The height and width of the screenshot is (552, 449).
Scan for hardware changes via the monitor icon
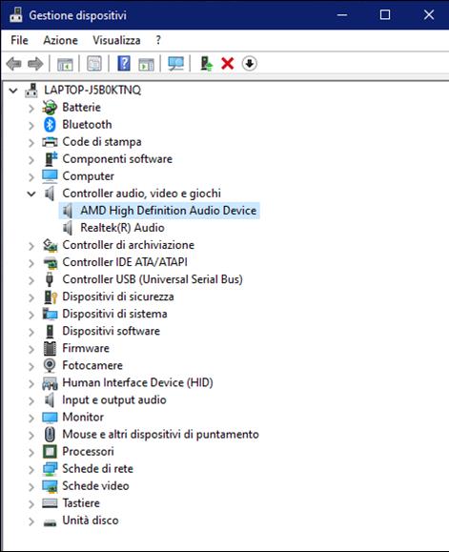coord(175,64)
